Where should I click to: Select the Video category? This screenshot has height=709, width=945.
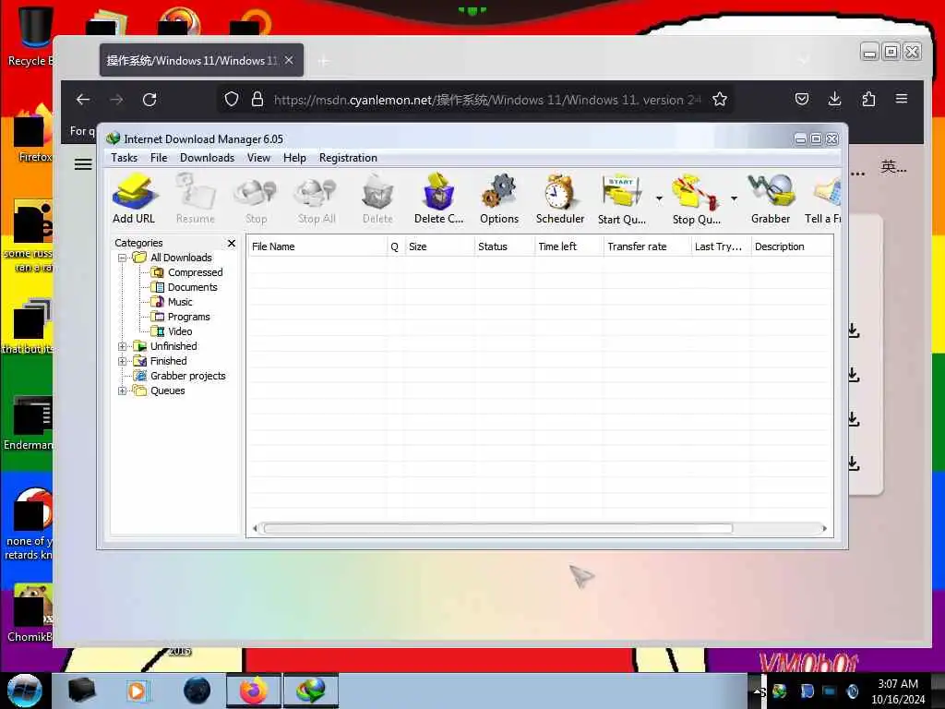click(180, 331)
